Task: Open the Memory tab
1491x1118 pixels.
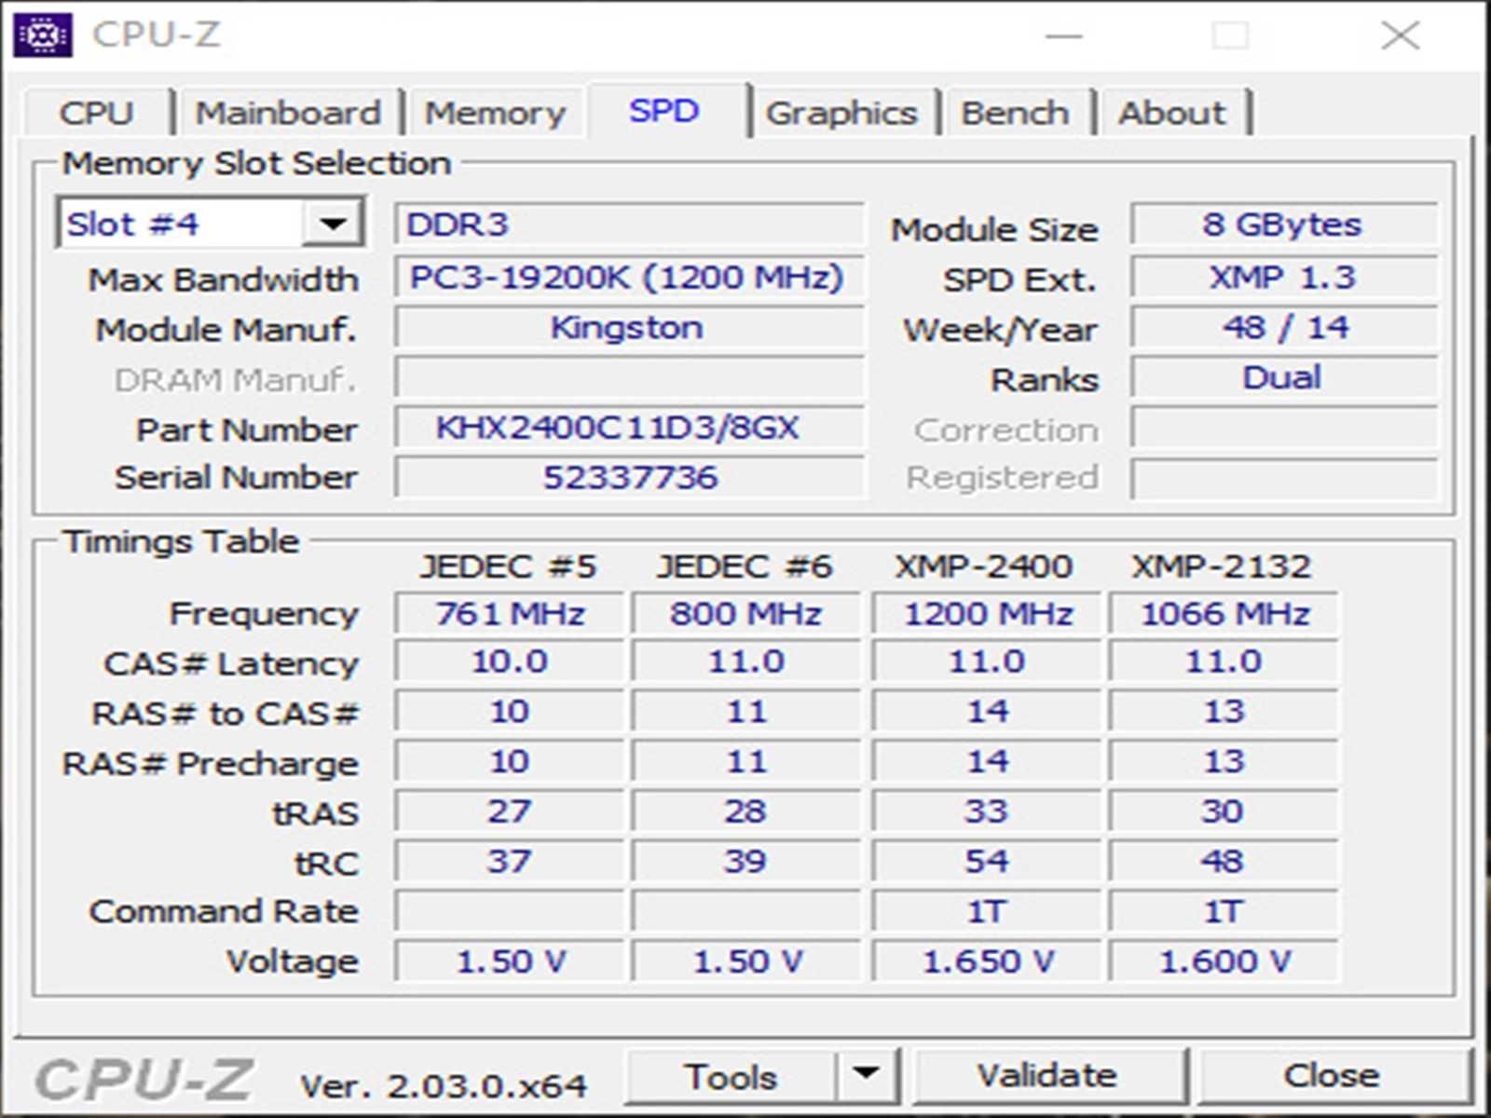Action: coord(495,113)
